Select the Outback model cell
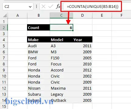 point(61,100)
